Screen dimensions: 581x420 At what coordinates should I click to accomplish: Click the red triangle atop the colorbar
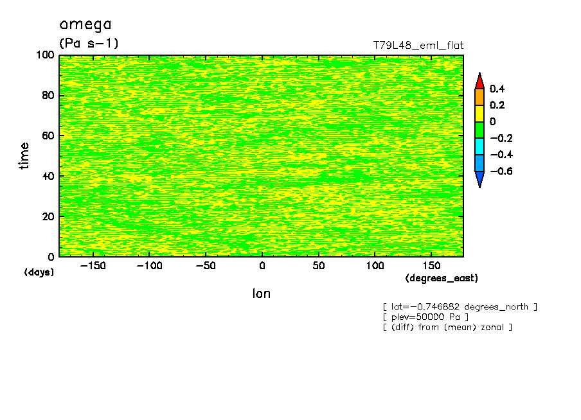(479, 82)
